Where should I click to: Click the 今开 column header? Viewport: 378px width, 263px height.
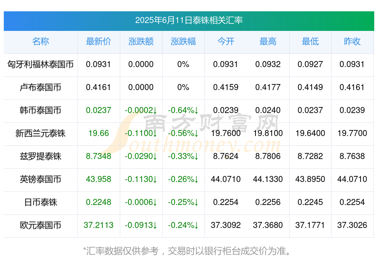click(x=226, y=41)
